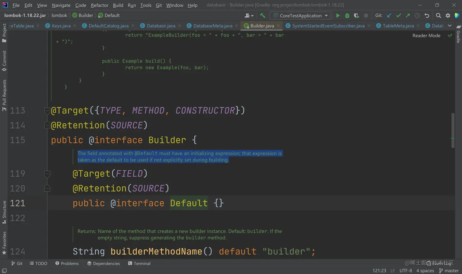The height and width of the screenshot is (274, 462).
Task: Collapse fold marker at line 113
Action: pyautogui.click(x=47, y=111)
